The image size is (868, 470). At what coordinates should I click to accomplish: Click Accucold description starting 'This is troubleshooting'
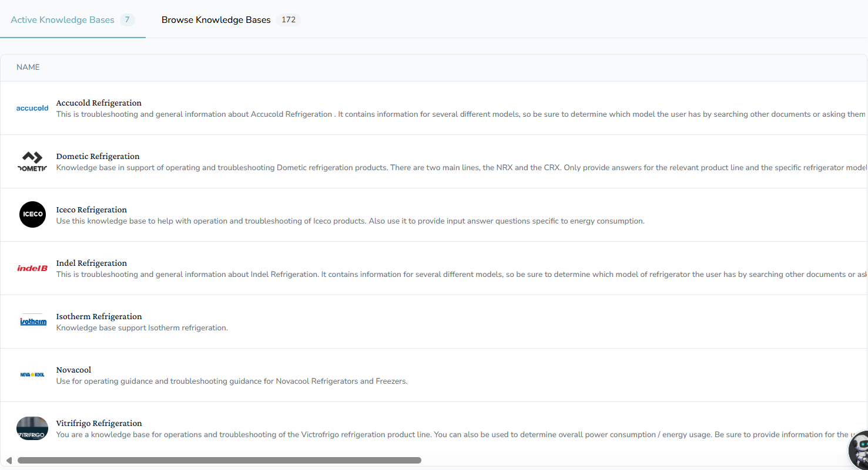click(461, 114)
